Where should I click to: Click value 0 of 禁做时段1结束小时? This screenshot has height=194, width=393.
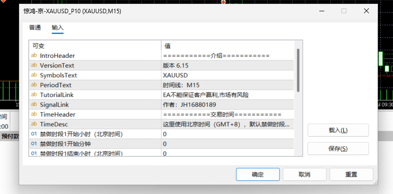click(227, 153)
